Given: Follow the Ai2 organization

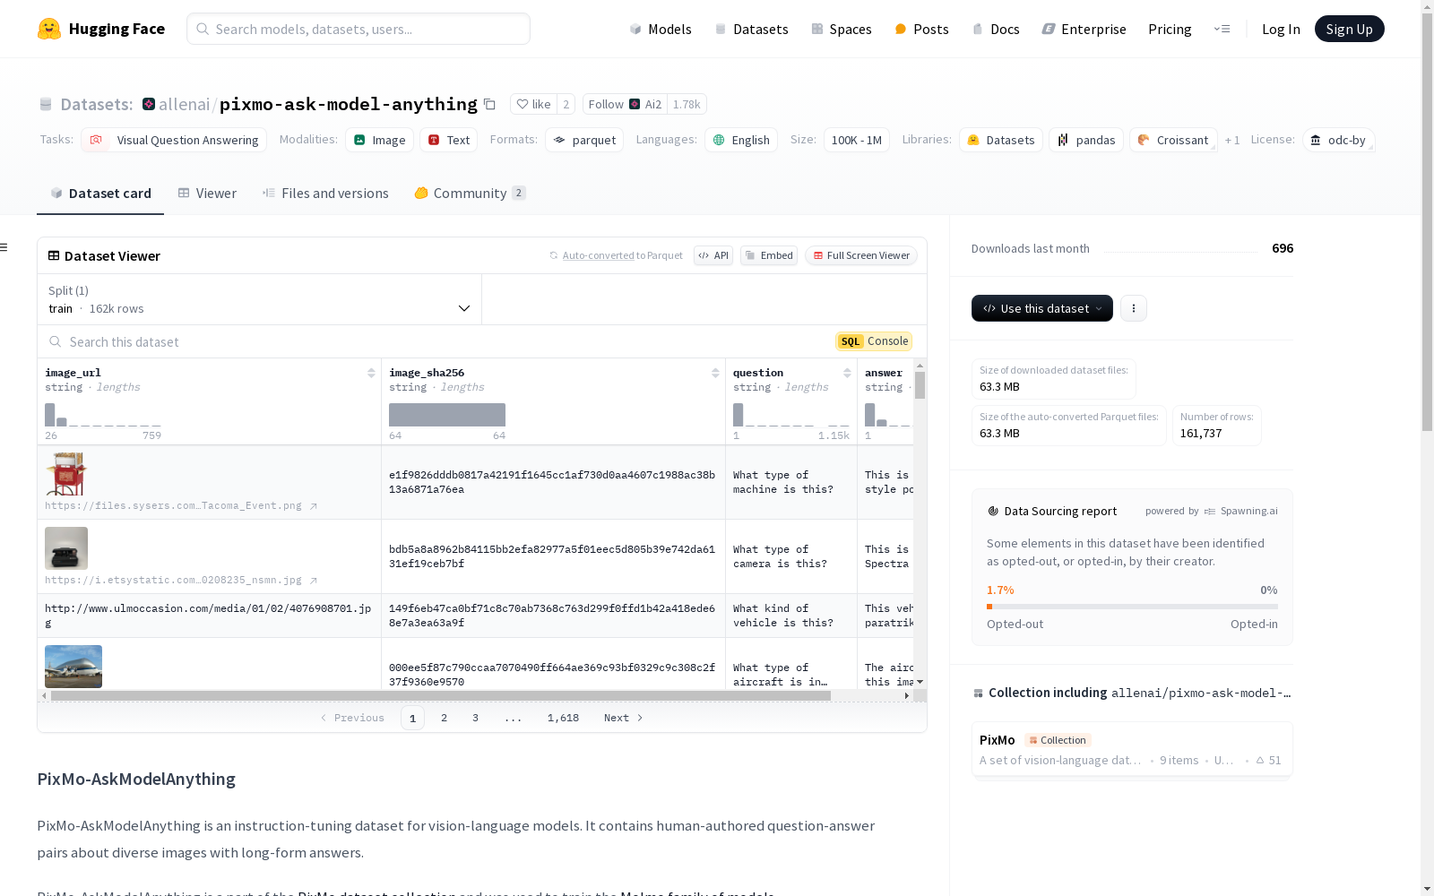Looking at the screenshot, I should point(625,104).
